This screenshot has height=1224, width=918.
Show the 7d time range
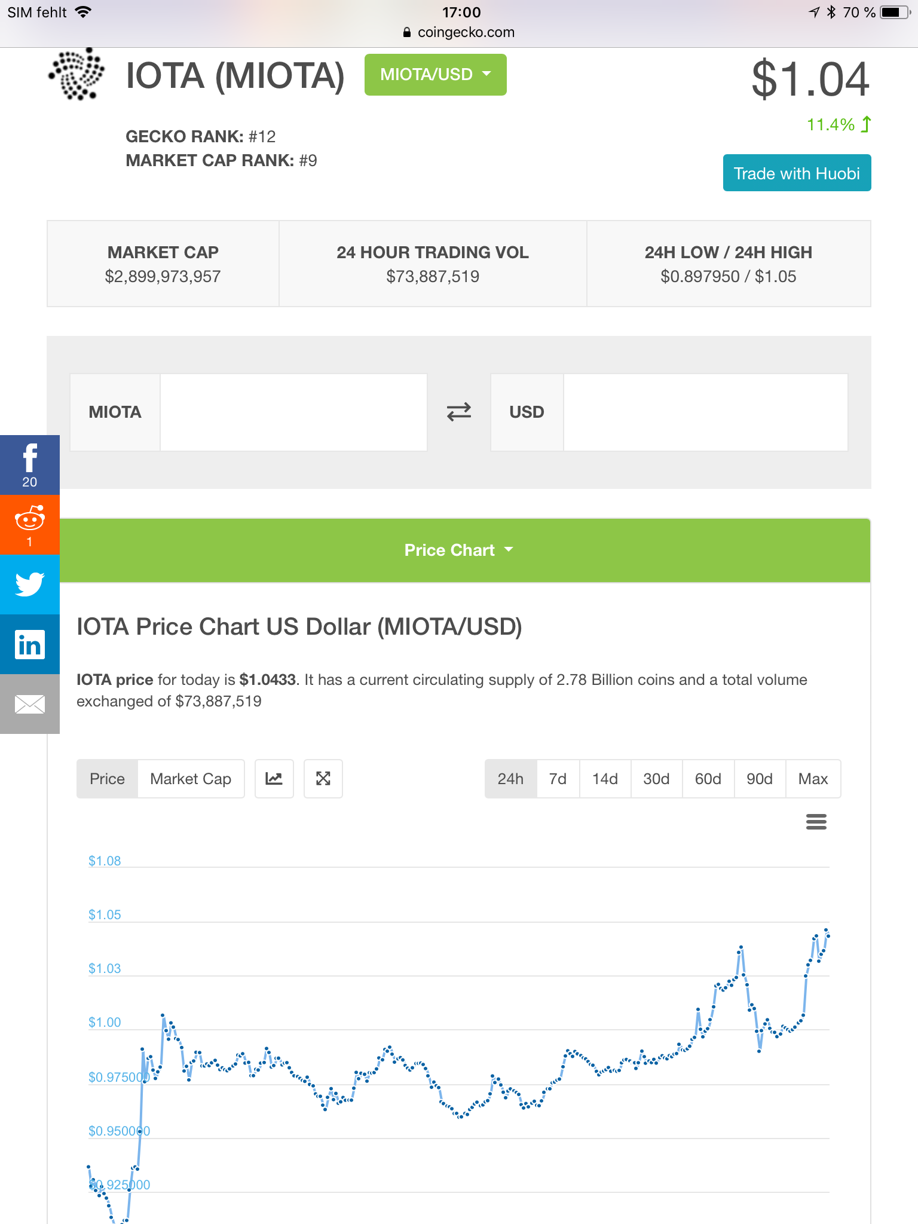point(558,779)
